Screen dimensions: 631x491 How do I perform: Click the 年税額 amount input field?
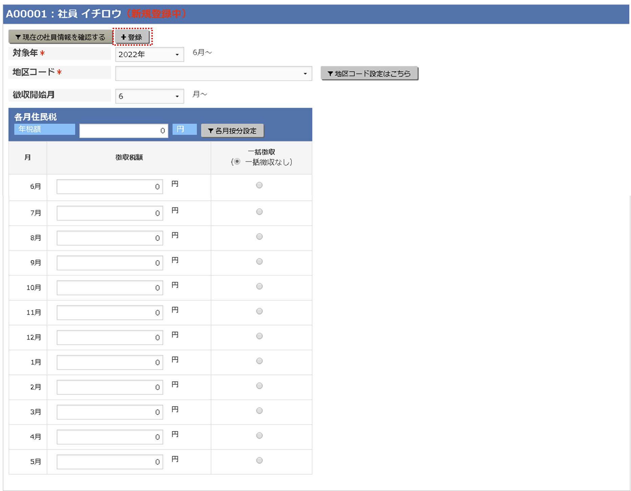(x=124, y=131)
